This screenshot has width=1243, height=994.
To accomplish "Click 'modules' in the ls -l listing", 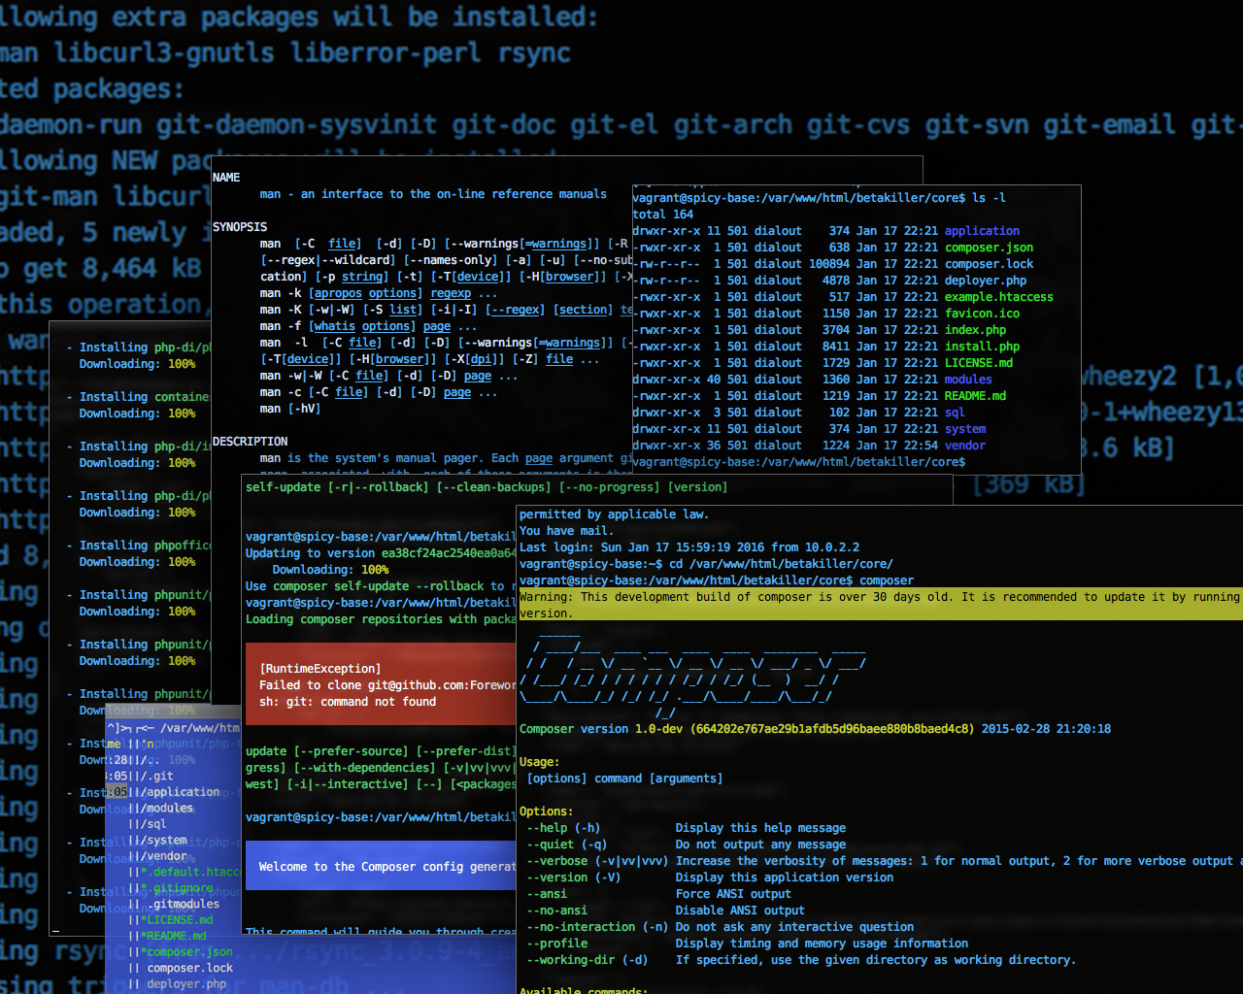I will pyautogui.click(x=968, y=380).
